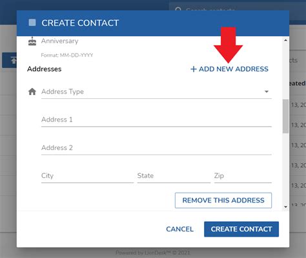Click the search magnifier icon in header
The height and width of the screenshot is (258, 306).
tap(178, 10)
